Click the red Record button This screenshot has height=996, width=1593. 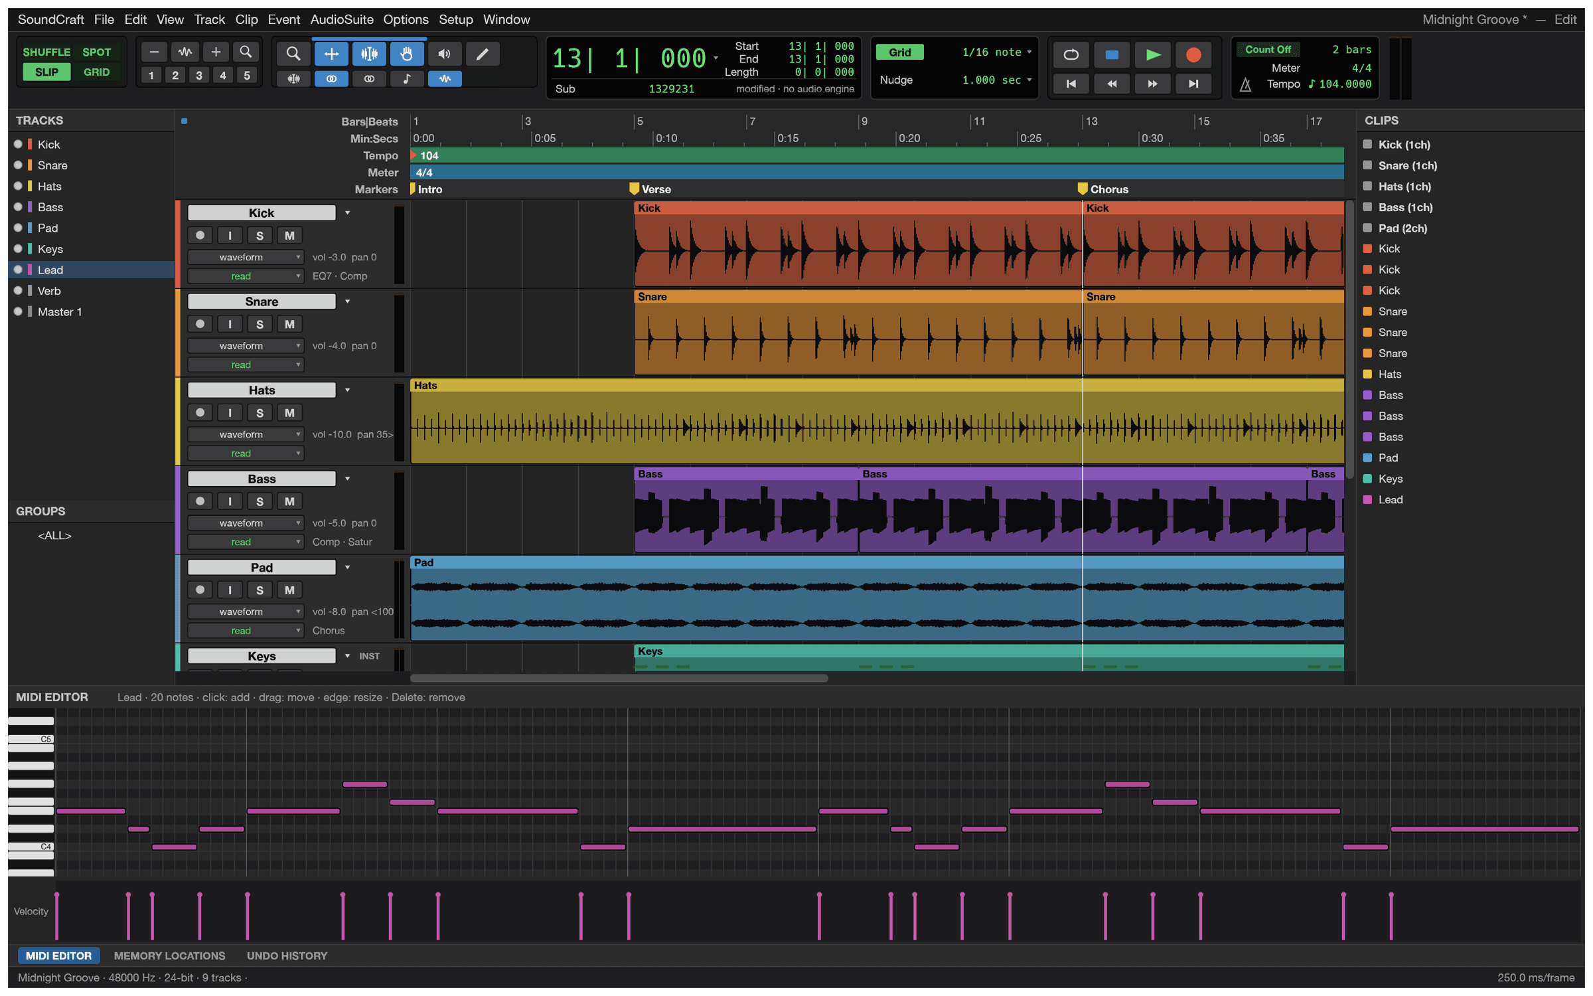coord(1193,54)
